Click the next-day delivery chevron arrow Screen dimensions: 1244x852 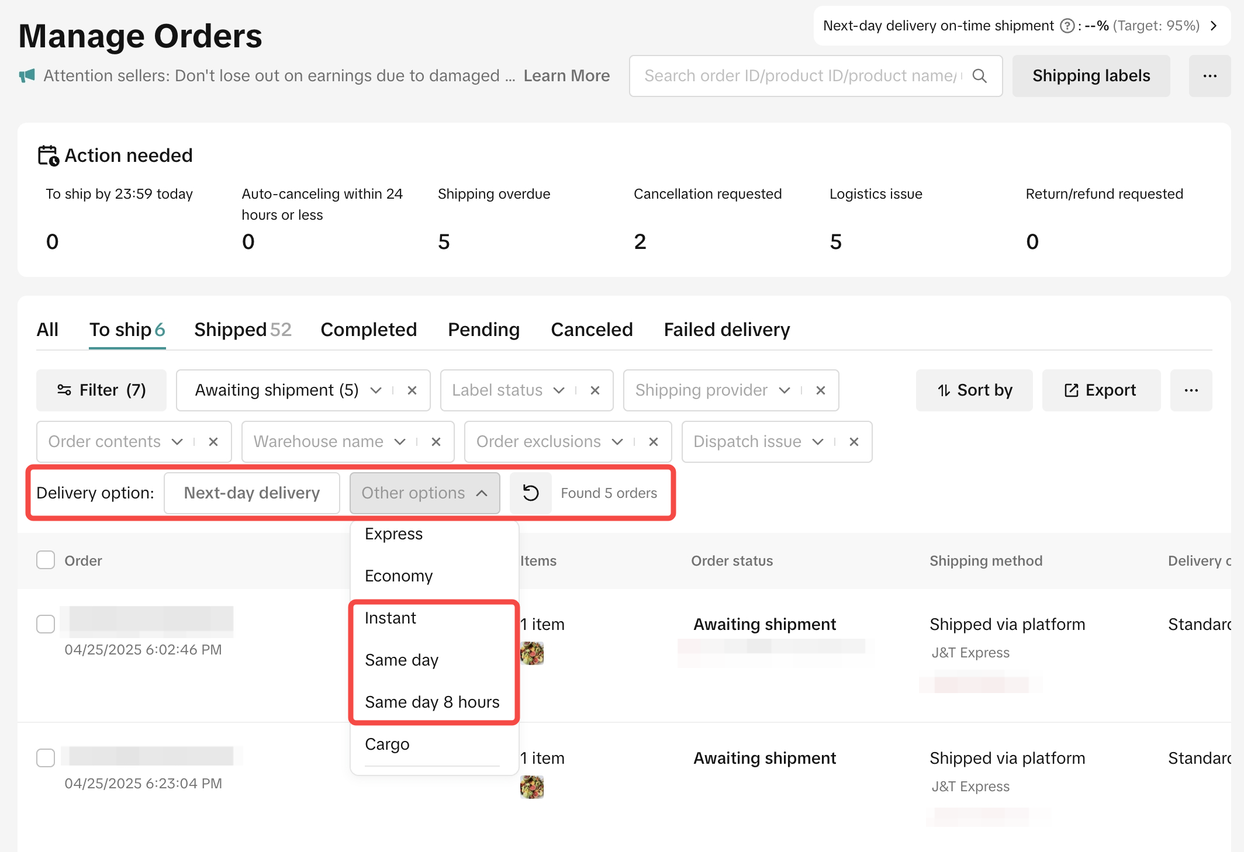click(x=1214, y=26)
